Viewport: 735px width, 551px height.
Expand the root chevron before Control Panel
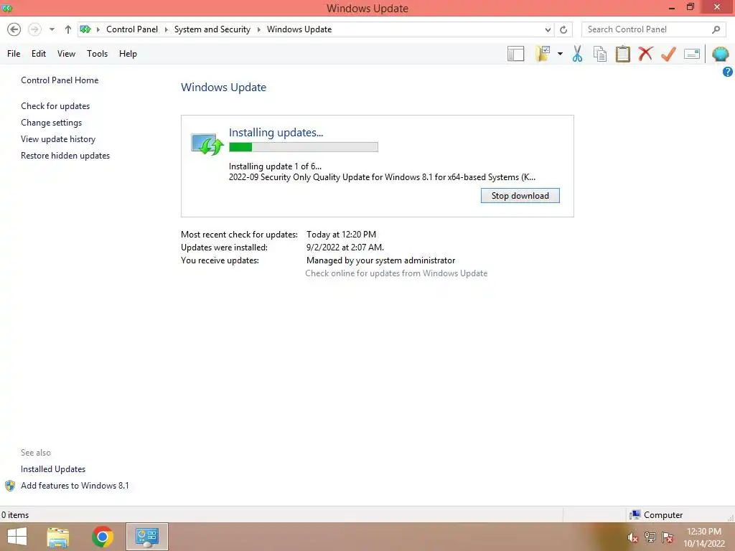point(98,29)
